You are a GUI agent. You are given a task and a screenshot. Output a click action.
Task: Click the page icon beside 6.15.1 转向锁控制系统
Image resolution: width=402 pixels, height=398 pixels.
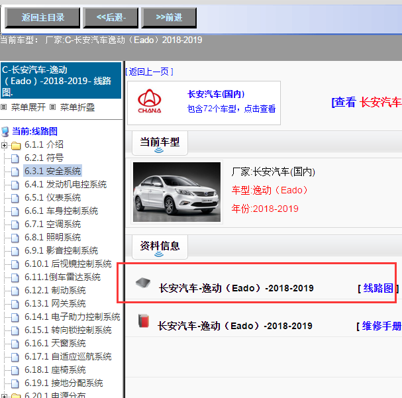(x=15, y=331)
